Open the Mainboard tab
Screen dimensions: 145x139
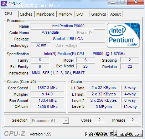(45, 14)
